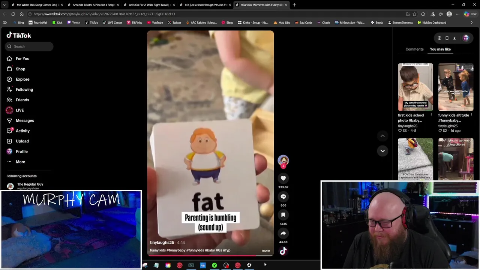Open 'funny kids altitude' video thumbnail
This screenshot has width=480, height=270.
pyautogui.click(x=456, y=87)
